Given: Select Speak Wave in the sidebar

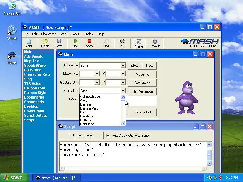Looking at the screenshot, I should click(35, 66).
